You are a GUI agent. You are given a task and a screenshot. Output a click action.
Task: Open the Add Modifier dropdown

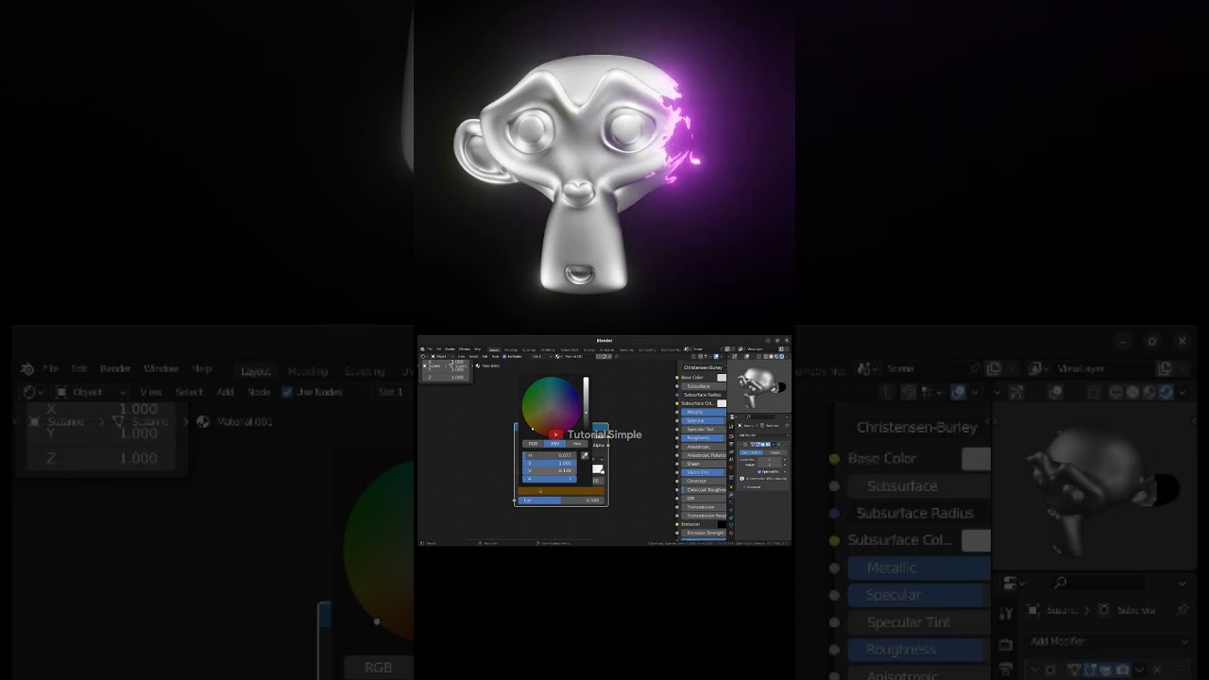761,435
